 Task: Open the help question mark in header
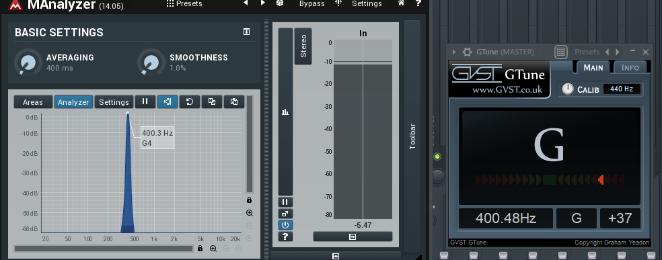pyautogui.click(x=418, y=3)
